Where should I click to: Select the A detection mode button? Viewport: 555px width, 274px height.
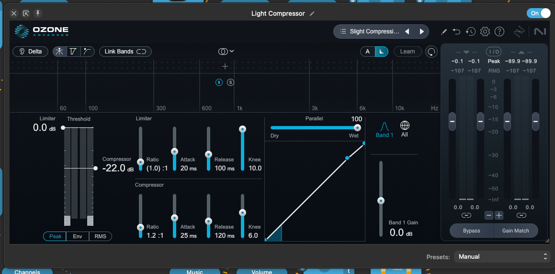tap(367, 52)
